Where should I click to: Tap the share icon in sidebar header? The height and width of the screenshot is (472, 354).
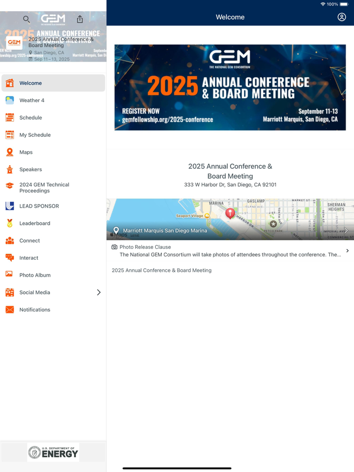tap(80, 19)
